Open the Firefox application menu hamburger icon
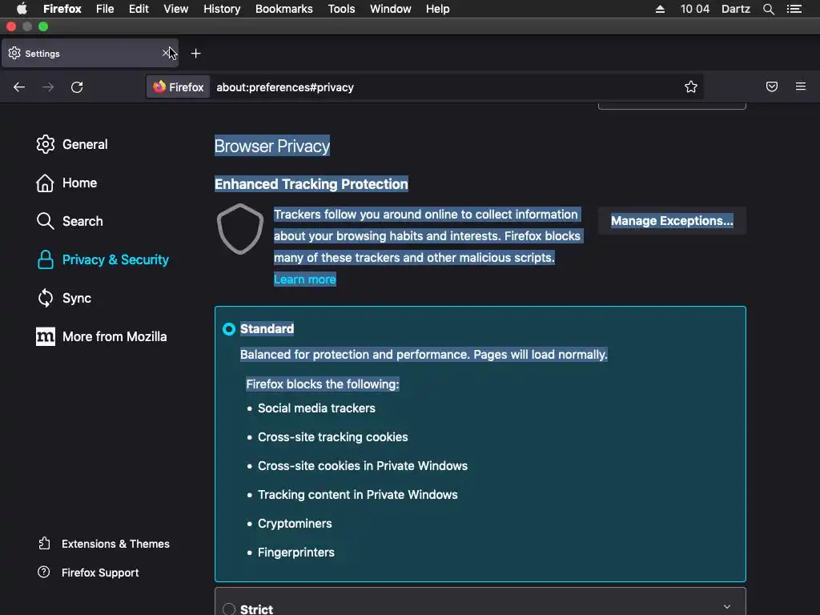 click(801, 86)
